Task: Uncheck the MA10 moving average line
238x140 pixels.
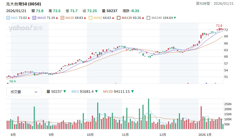Action: tap(35, 18)
